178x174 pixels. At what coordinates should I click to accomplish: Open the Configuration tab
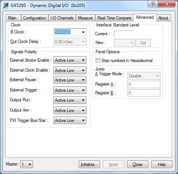coord(35,18)
